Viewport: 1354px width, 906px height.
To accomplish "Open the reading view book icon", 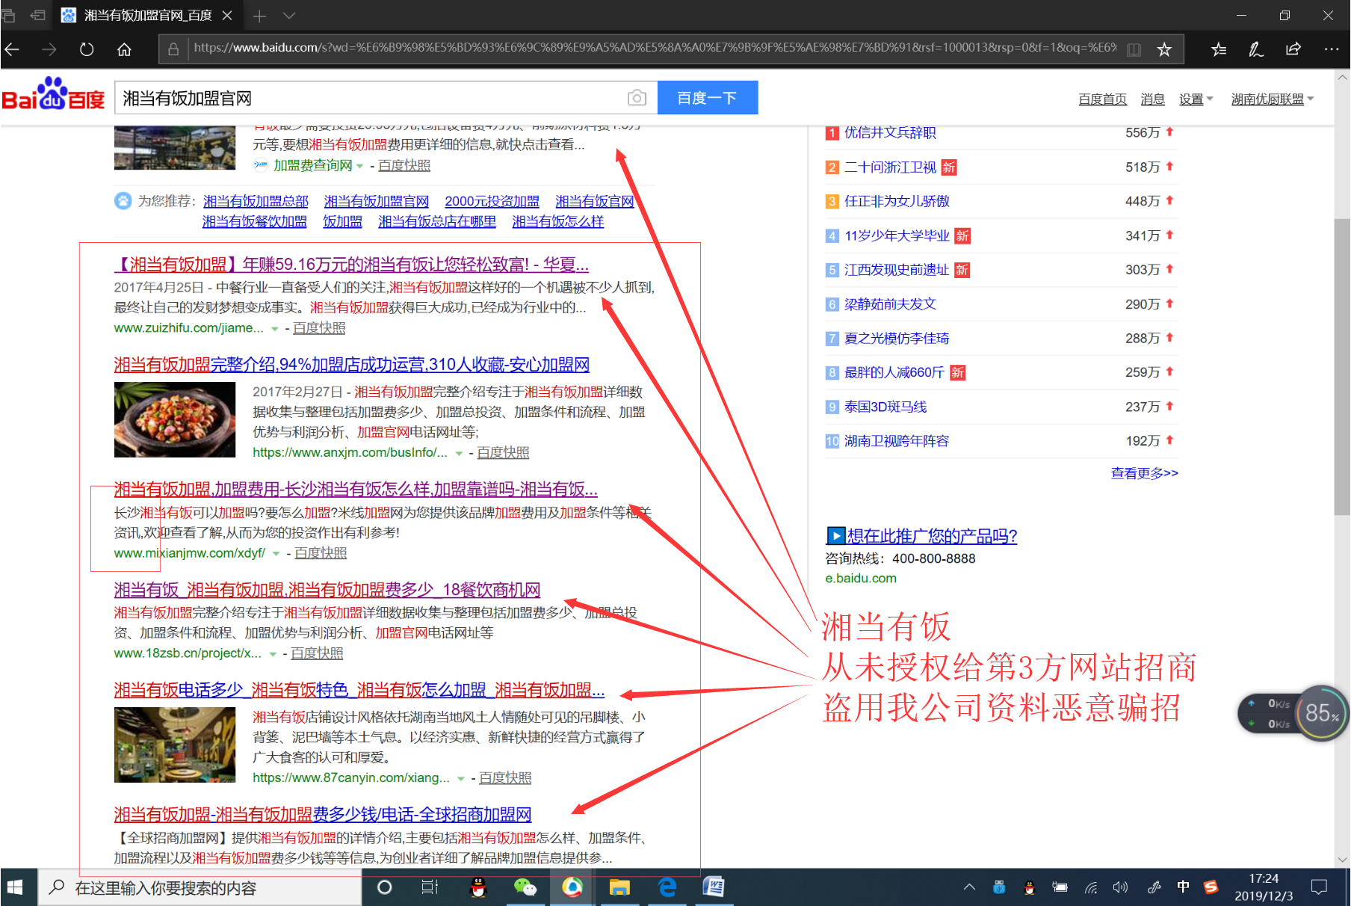I will pyautogui.click(x=1134, y=49).
